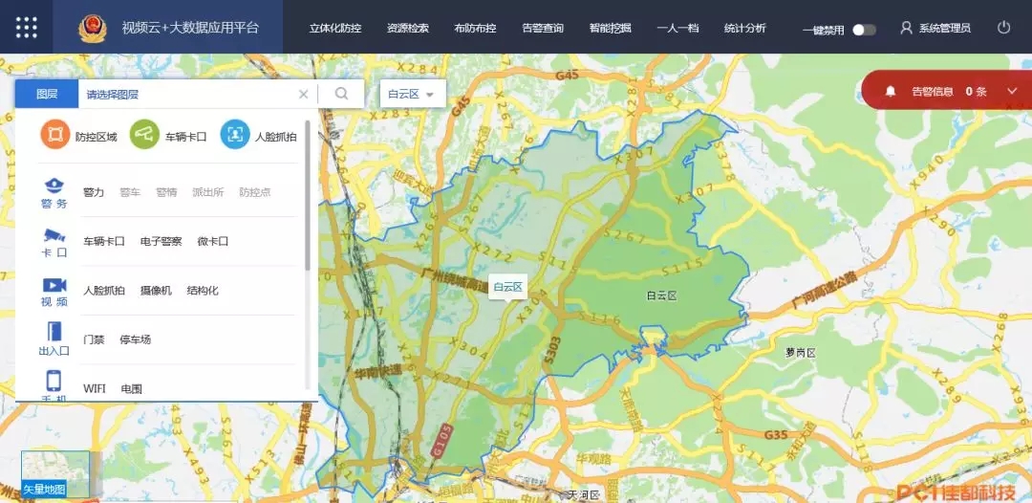
Task: Open the 白云区 district dropdown
Action: coord(413,94)
